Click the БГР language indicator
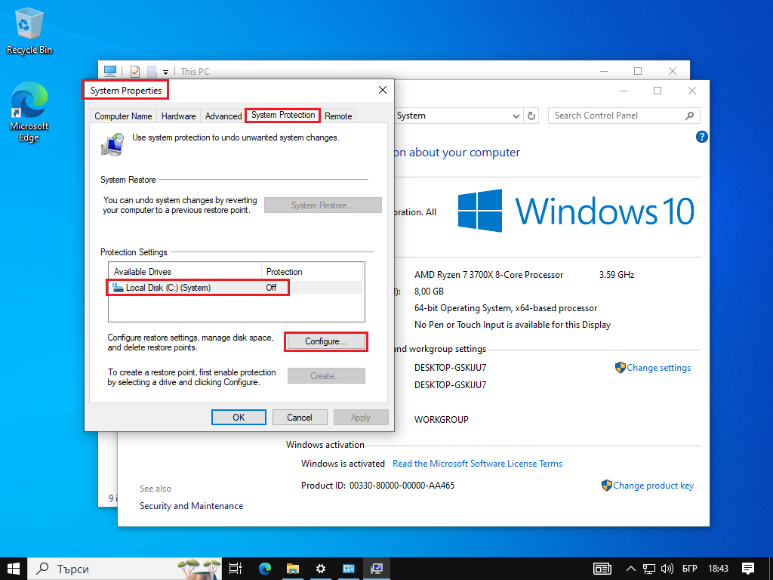 [690, 569]
